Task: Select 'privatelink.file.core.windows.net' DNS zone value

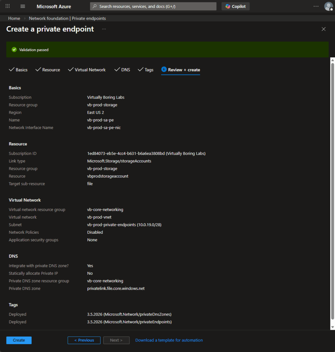Action: (116, 288)
